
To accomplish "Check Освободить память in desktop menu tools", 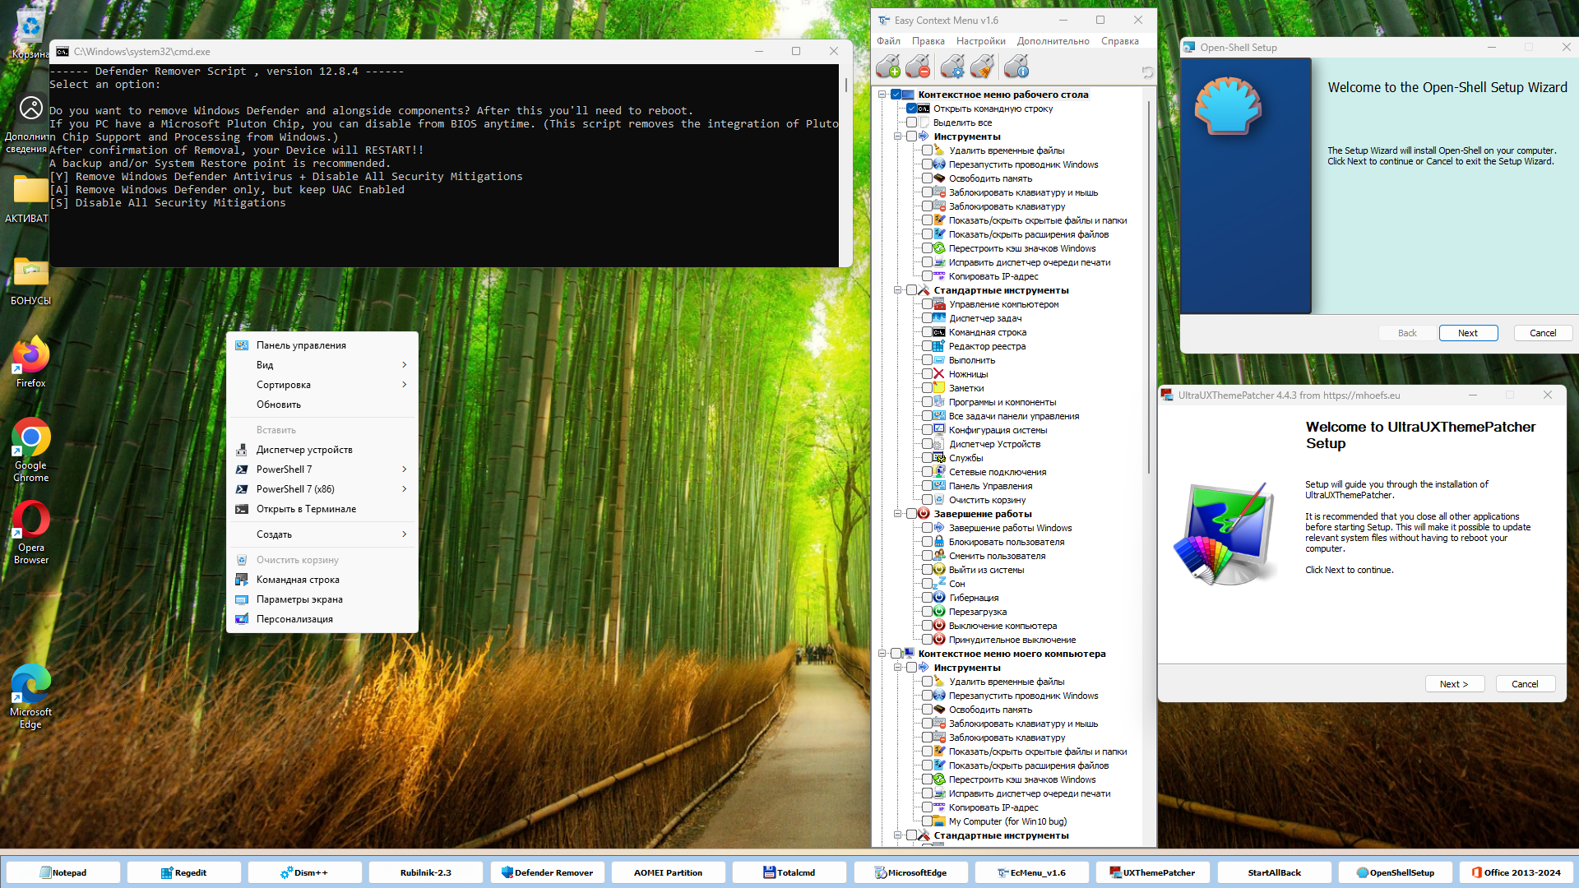I will (x=927, y=178).
